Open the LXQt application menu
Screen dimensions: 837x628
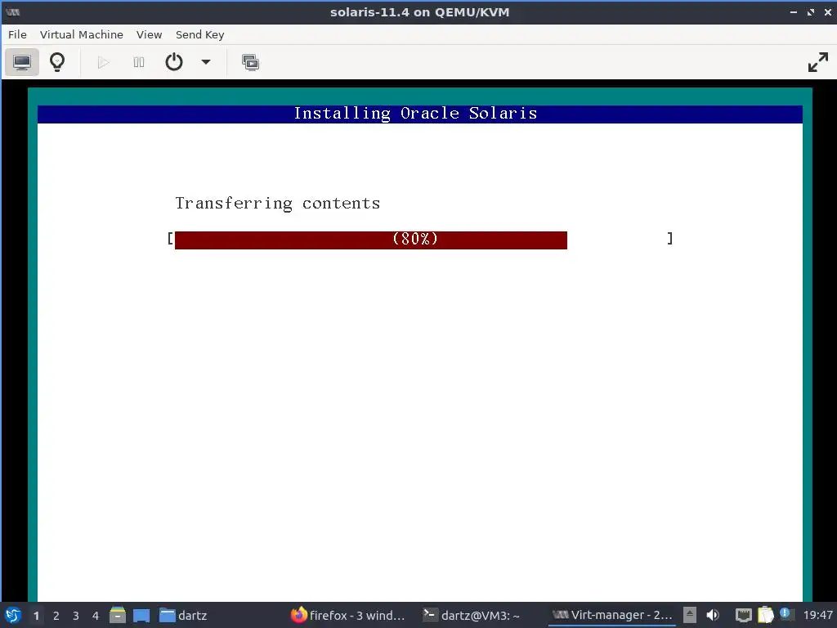point(13,615)
